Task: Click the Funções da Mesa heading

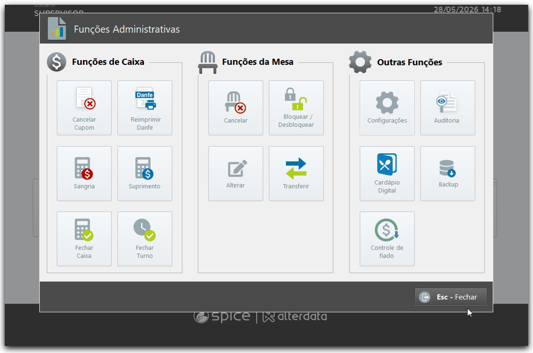Action: (258, 62)
